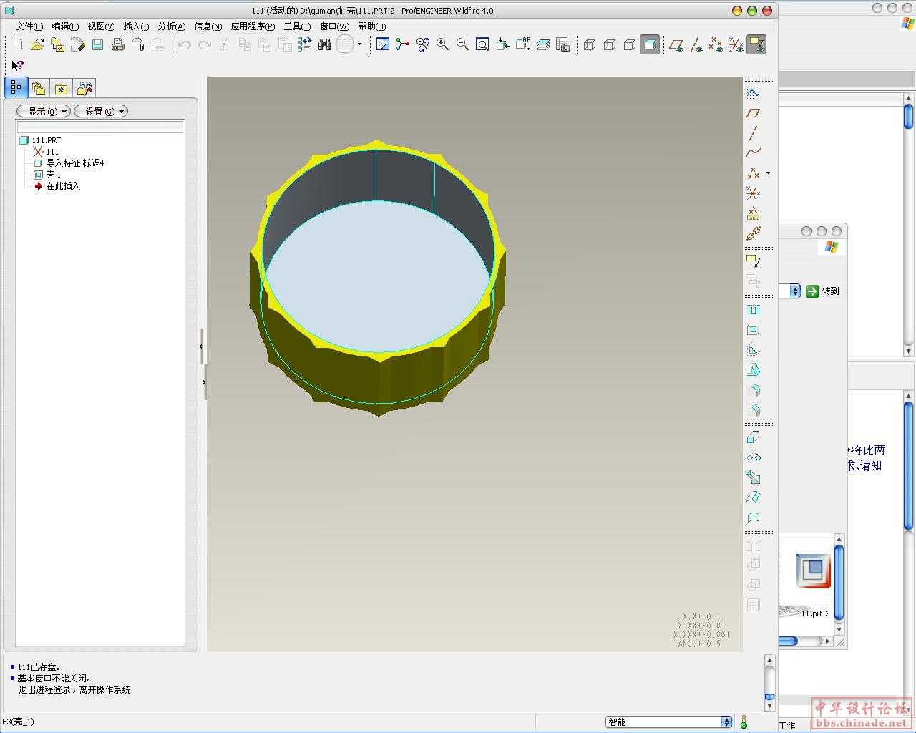Viewport: 916px width, 733px height.
Task: Switch to the Connections navigator tab
Action: (84, 89)
